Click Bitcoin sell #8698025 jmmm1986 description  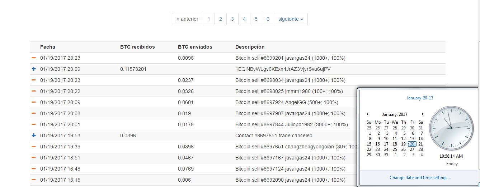pyautogui.click(x=289, y=91)
